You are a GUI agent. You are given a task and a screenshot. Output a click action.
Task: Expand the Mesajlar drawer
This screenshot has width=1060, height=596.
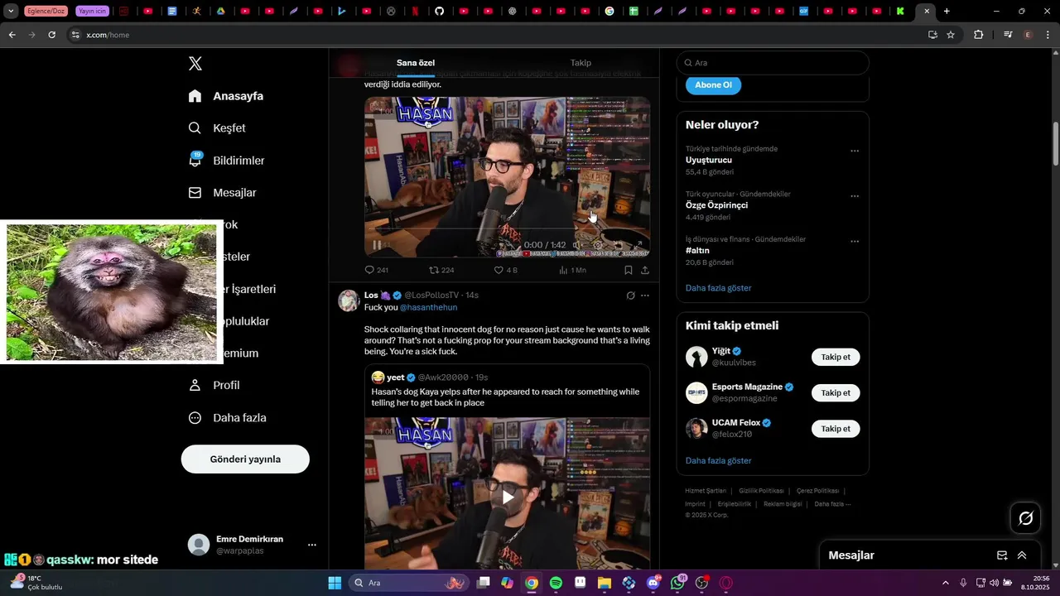1022,555
